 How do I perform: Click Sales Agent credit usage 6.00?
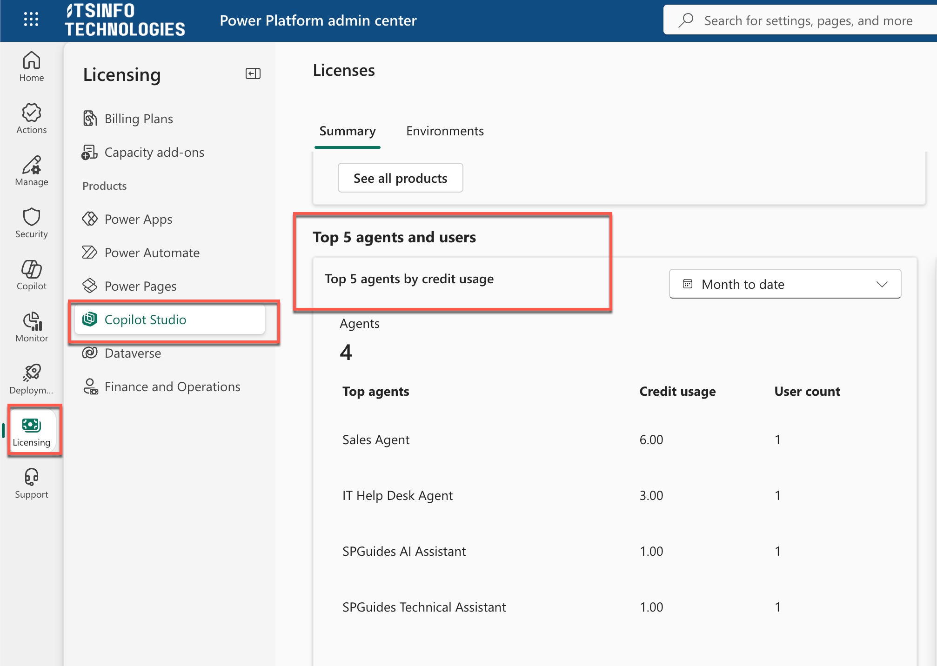651,440
